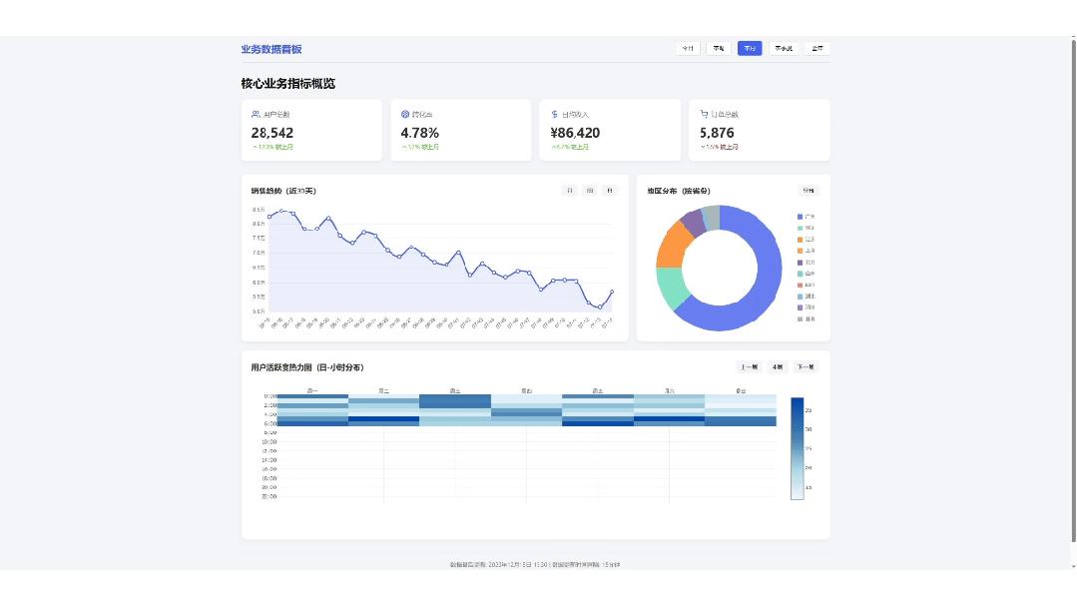Toggle the purple 北京 legend entry

(806, 262)
